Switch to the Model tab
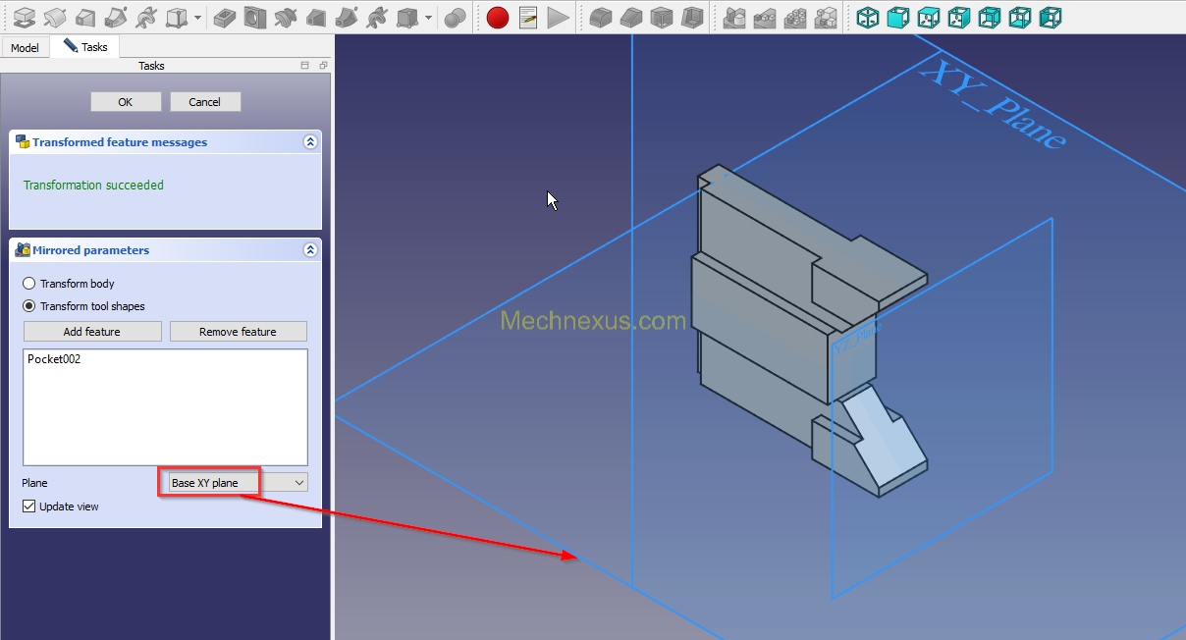 pos(25,47)
